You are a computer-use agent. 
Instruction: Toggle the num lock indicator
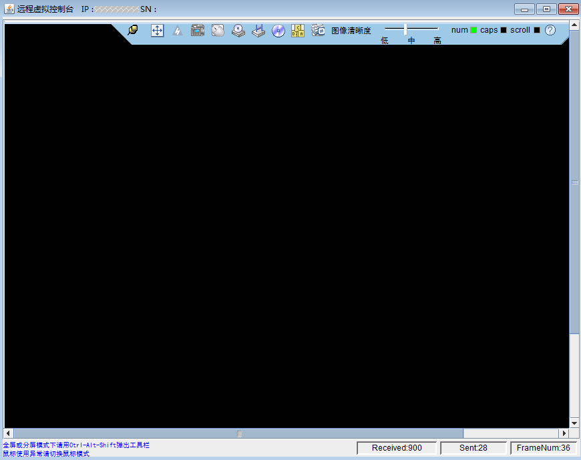tap(473, 30)
